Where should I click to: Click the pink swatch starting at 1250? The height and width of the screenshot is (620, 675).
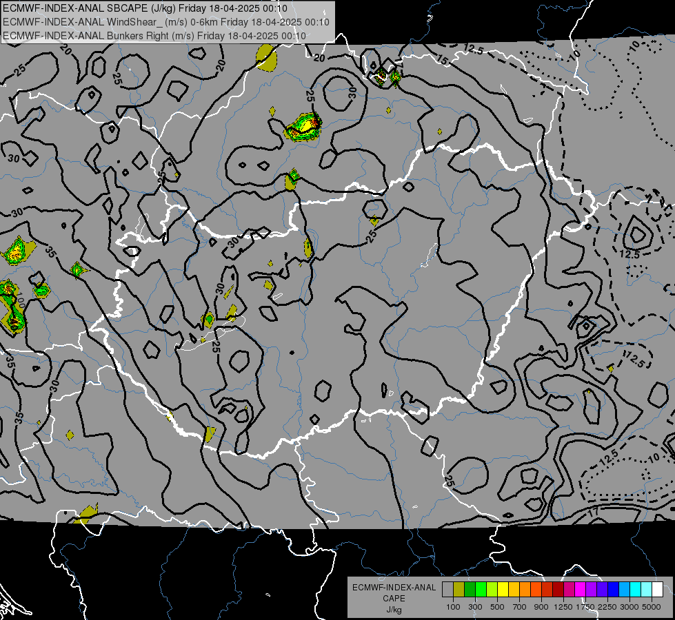pyautogui.click(x=569, y=590)
